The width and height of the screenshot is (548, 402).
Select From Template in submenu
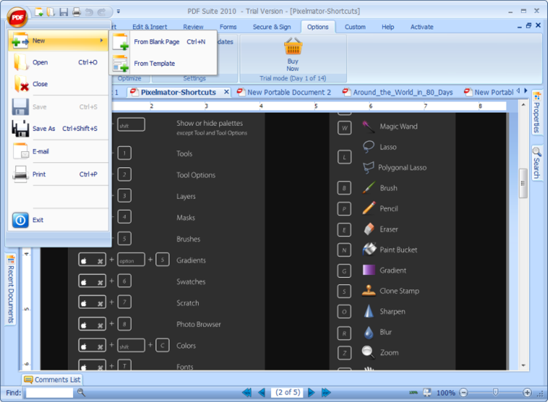click(x=163, y=63)
